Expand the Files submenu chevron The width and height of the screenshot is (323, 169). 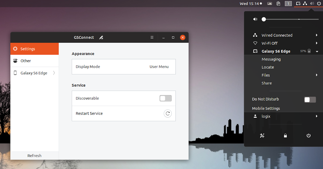click(x=317, y=75)
